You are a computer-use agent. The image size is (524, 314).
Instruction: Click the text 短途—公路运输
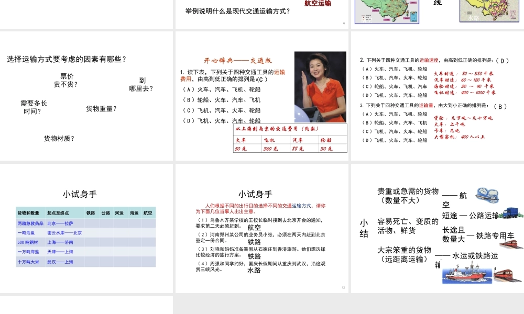click(x=470, y=216)
